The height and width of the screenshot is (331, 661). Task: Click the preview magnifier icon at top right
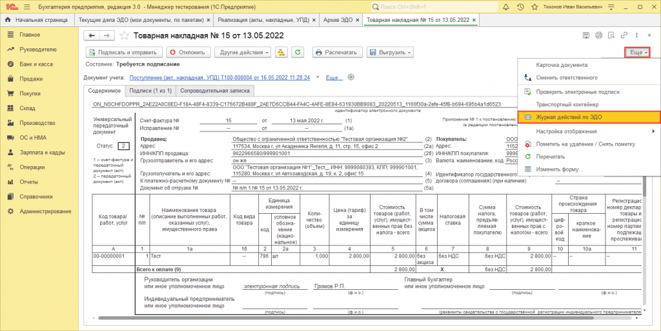pyautogui.click(x=611, y=36)
